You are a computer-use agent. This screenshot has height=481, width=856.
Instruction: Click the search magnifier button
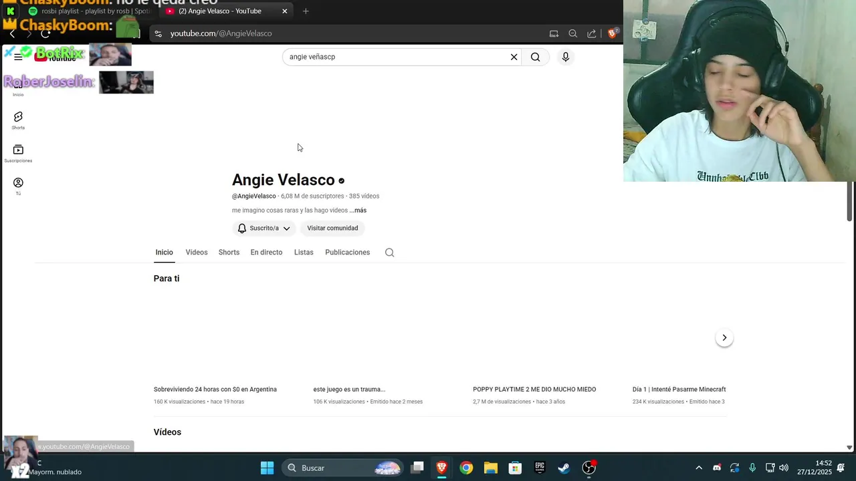click(x=536, y=57)
